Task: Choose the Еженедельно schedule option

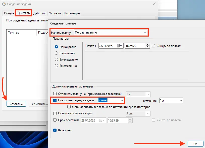Action: [56, 60]
